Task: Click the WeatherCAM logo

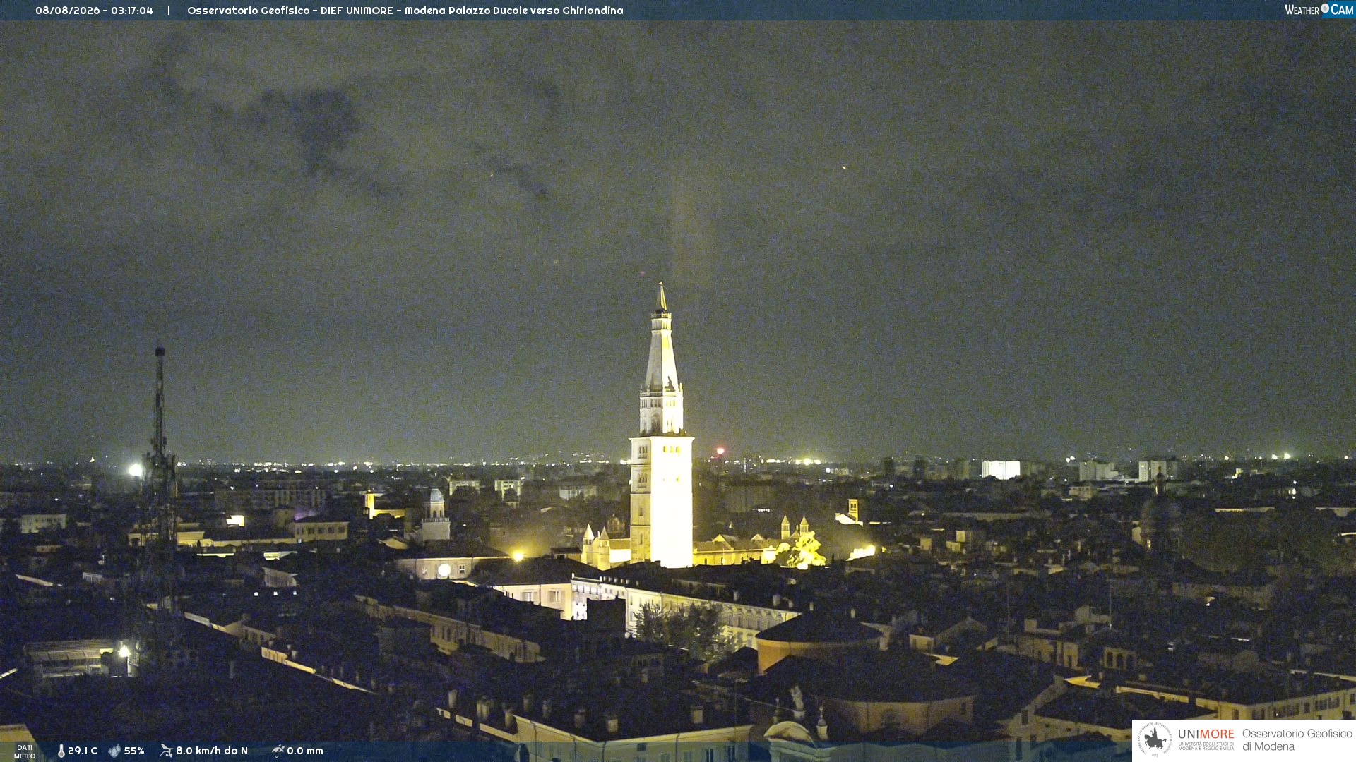Action: coord(1319,10)
